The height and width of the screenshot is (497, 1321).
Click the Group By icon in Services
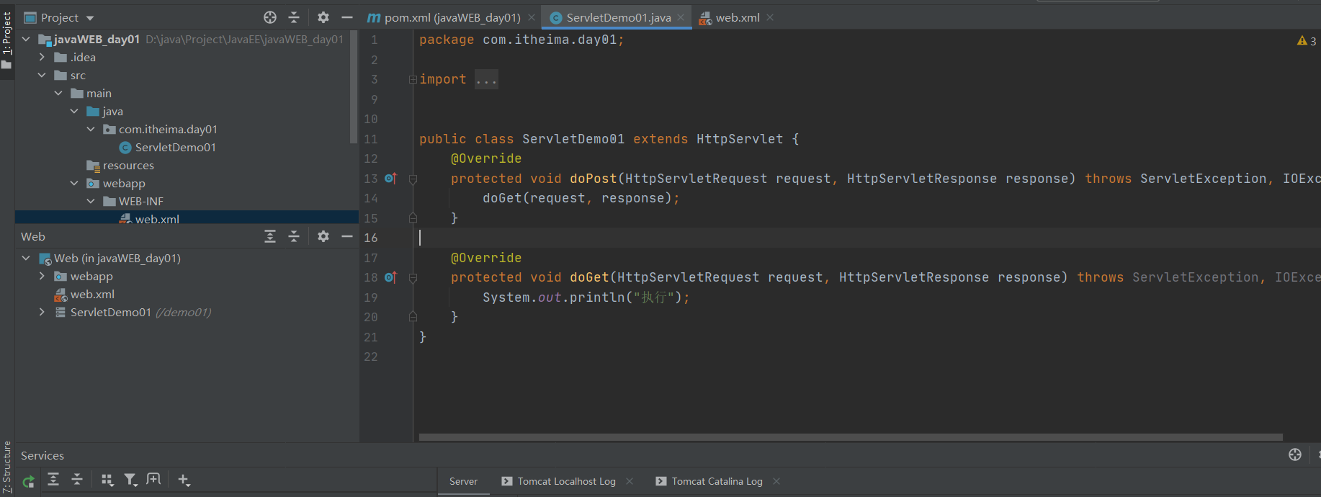tap(107, 480)
